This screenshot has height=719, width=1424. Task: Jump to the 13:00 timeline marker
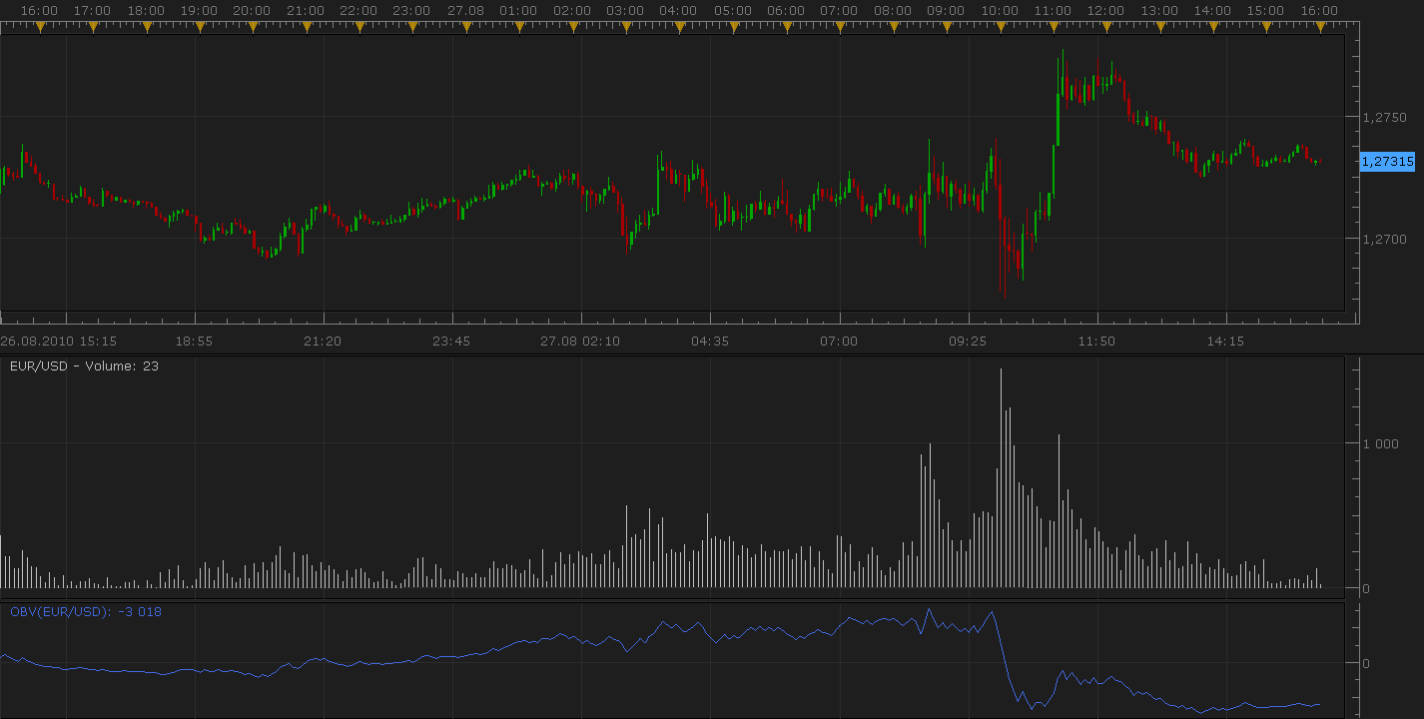click(1158, 27)
